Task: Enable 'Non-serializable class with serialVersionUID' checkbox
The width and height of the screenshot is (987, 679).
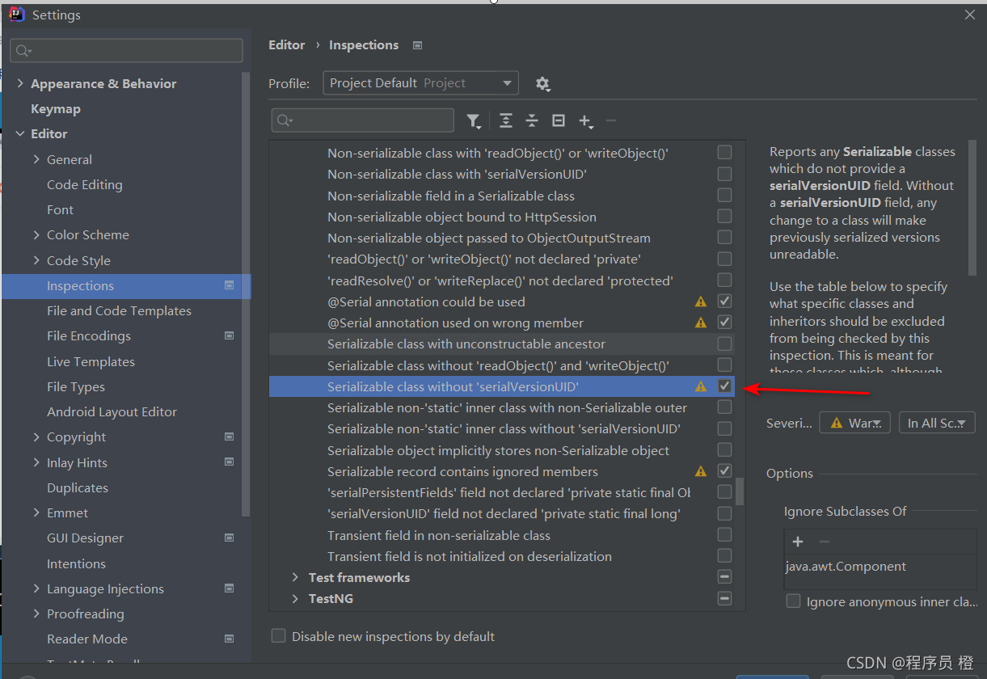Action: pyautogui.click(x=724, y=174)
